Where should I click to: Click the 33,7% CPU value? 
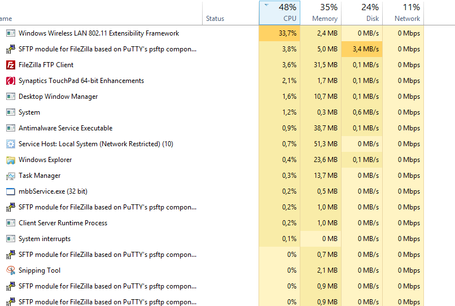(287, 33)
